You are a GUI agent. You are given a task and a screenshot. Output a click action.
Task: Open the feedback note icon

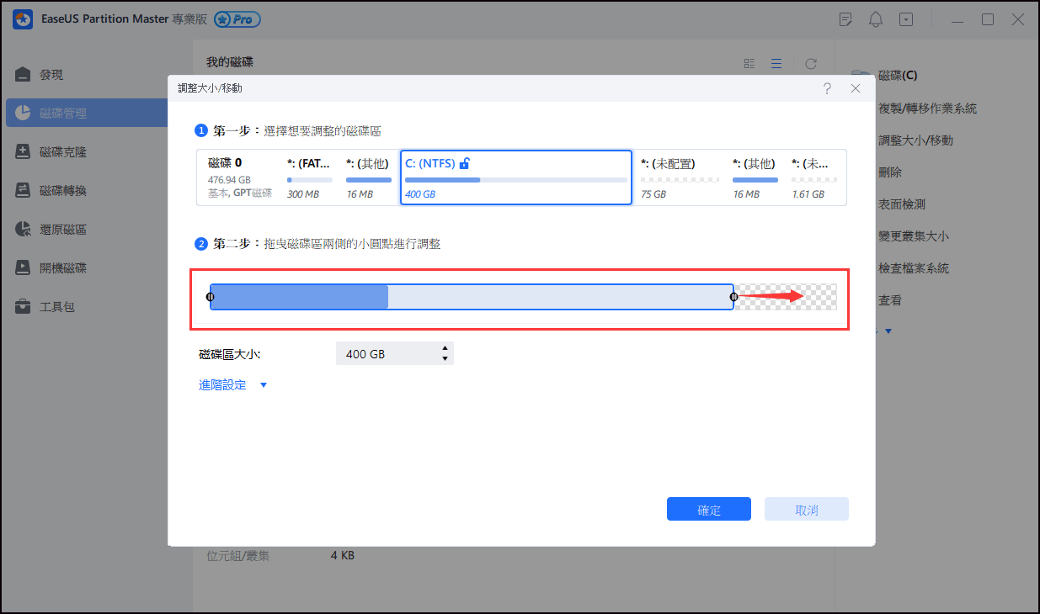pos(844,19)
